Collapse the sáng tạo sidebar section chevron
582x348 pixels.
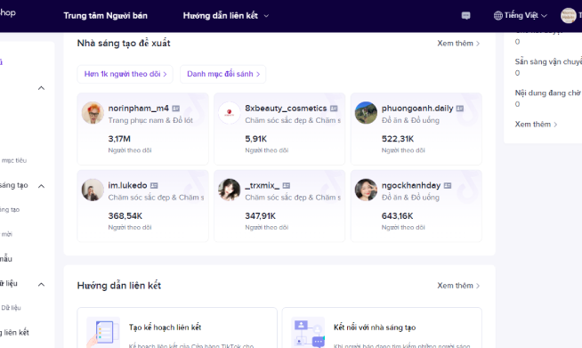(x=41, y=186)
